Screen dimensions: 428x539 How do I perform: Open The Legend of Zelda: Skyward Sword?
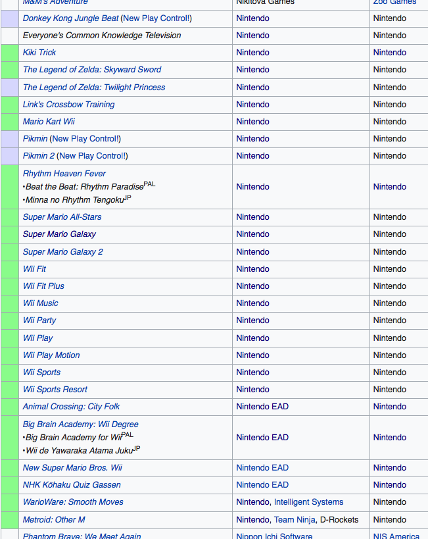click(91, 70)
